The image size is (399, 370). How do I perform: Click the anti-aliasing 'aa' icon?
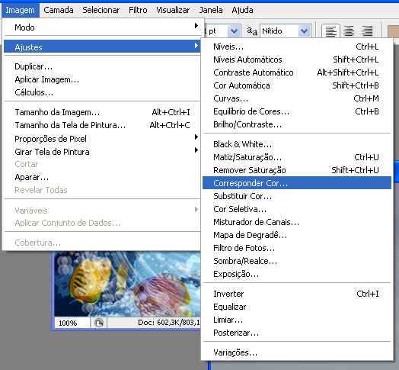[252, 31]
